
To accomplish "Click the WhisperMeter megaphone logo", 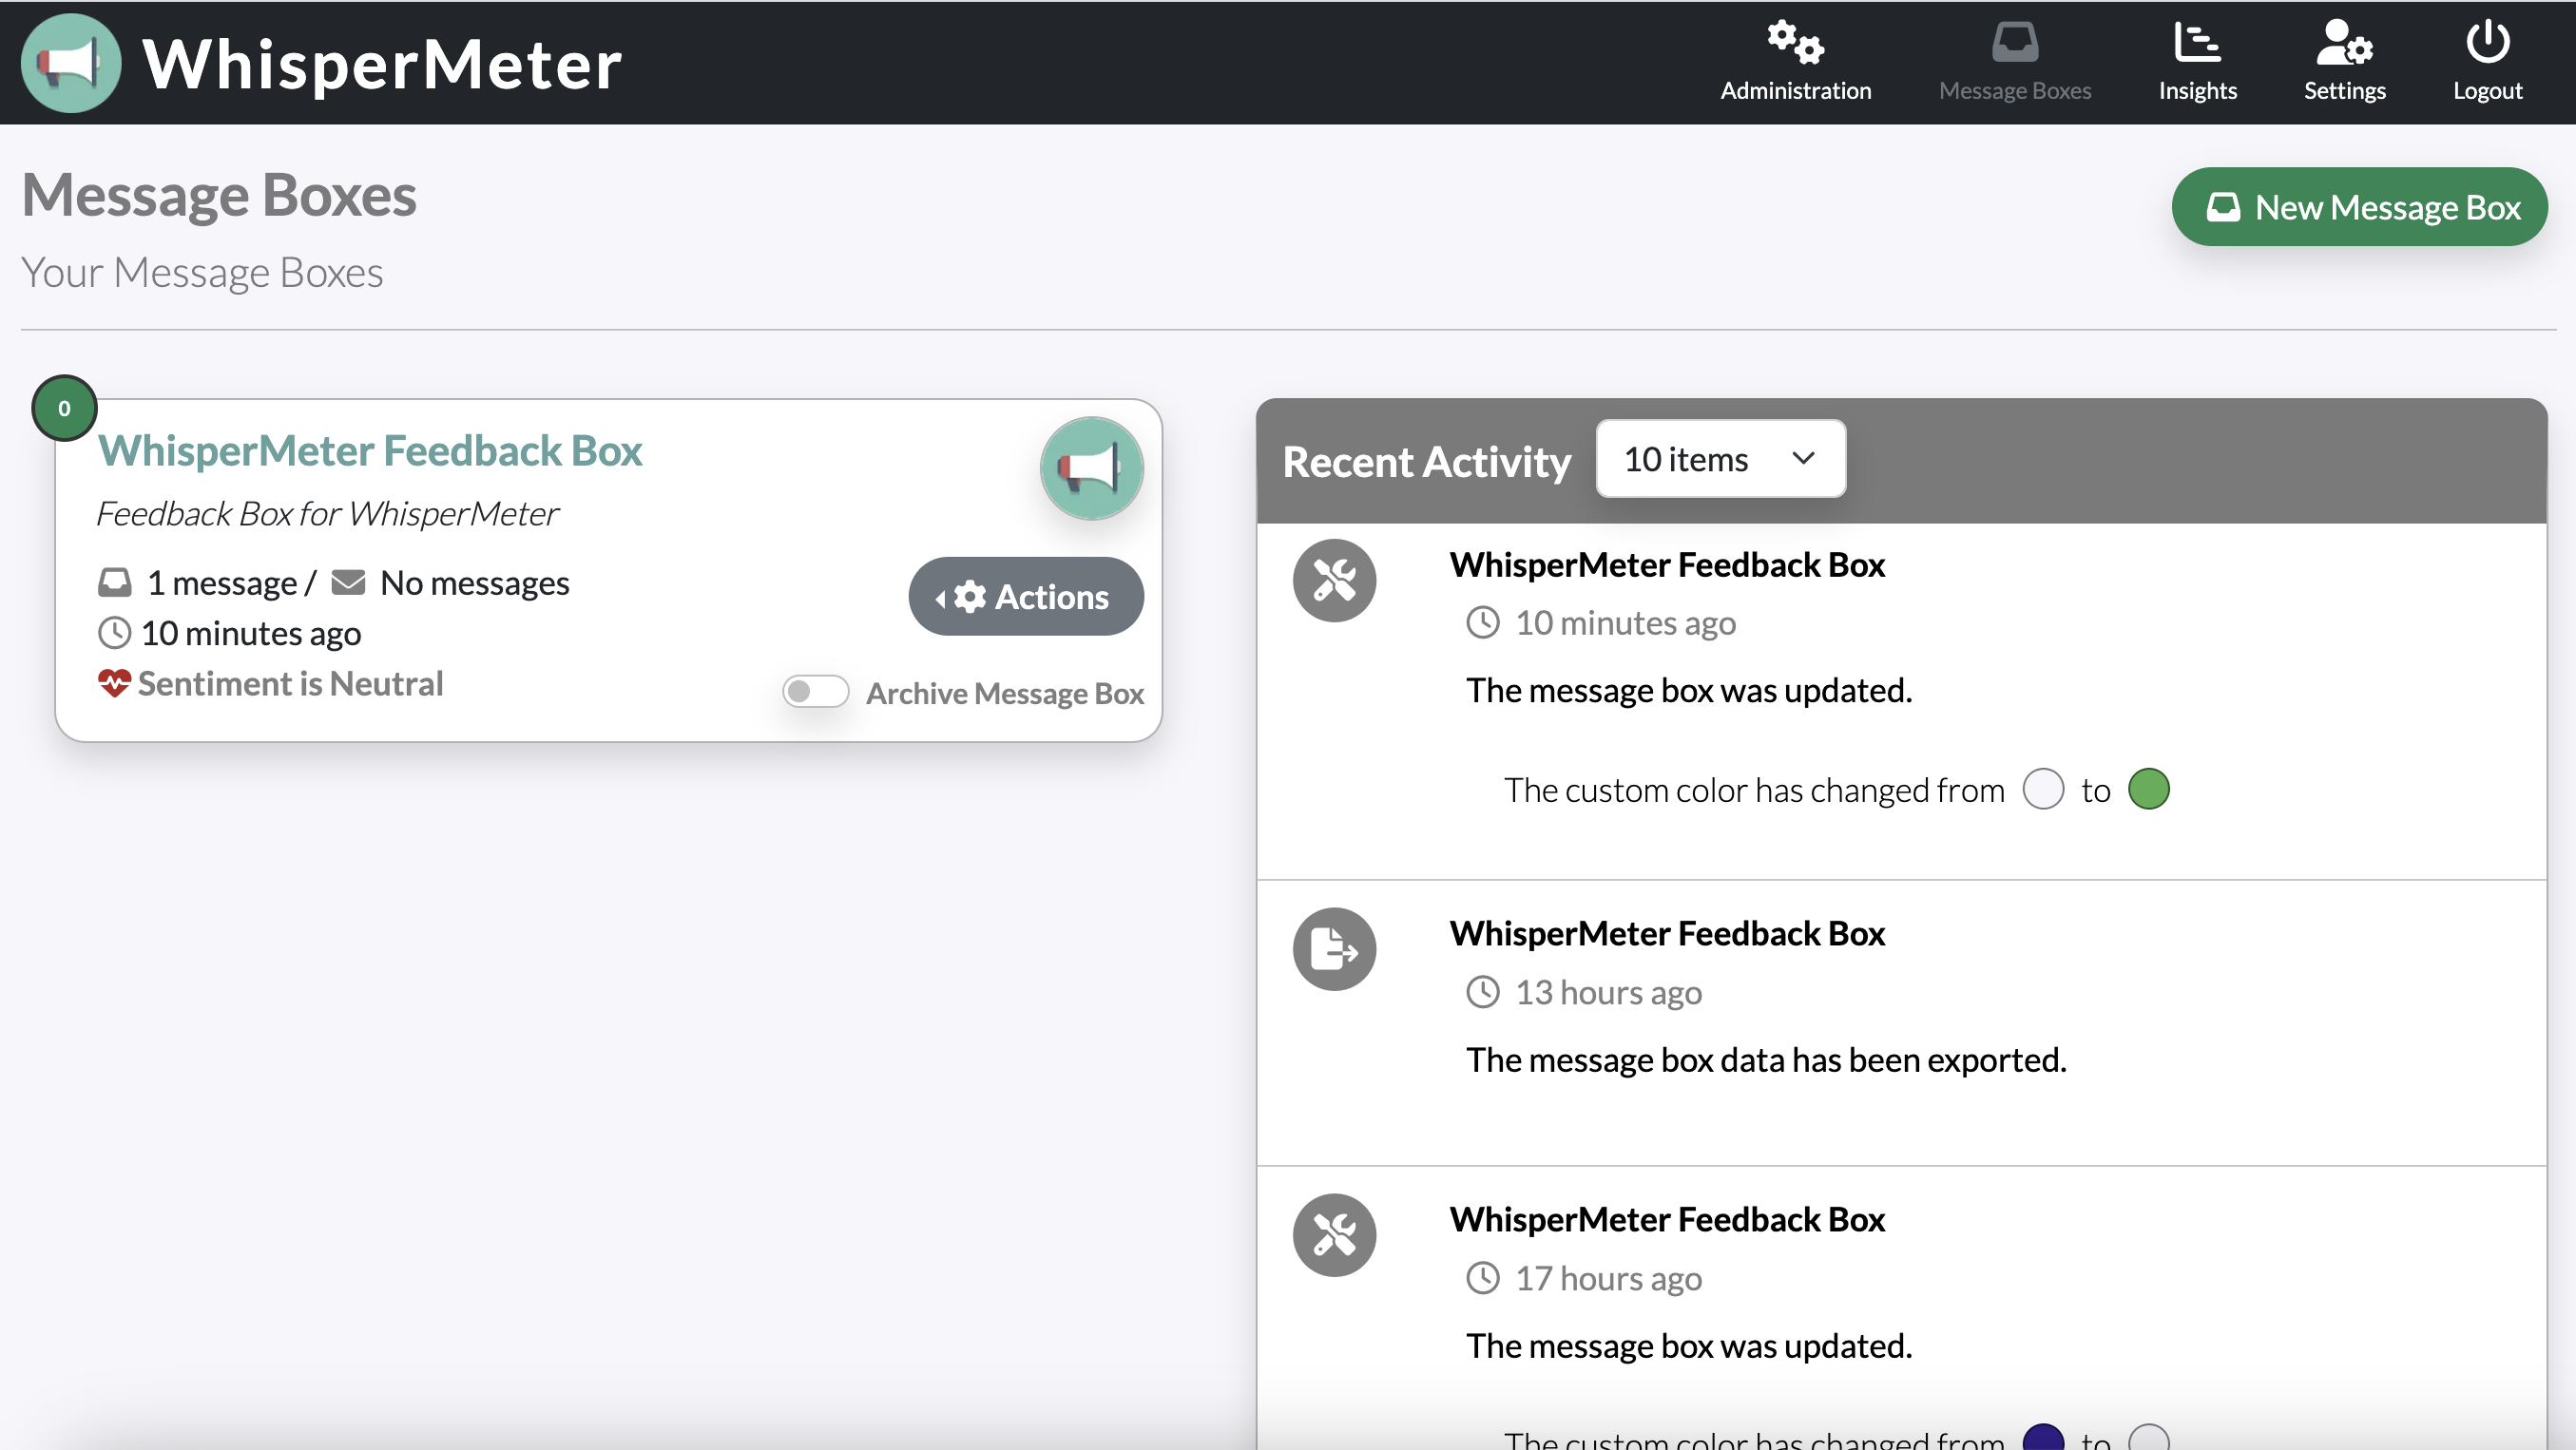I will click(x=71, y=63).
